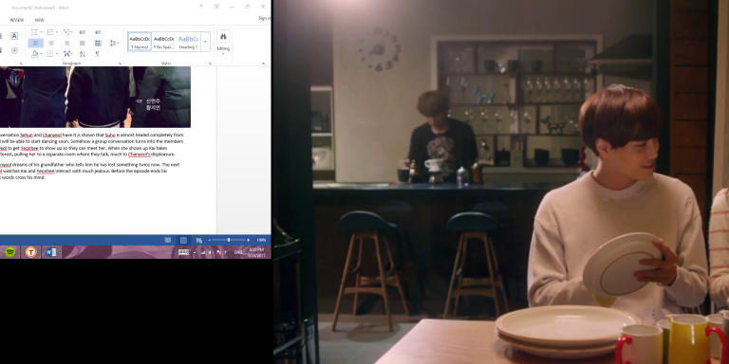
Task: Click the Increase Indent icon
Action: pyautogui.click(x=98, y=32)
